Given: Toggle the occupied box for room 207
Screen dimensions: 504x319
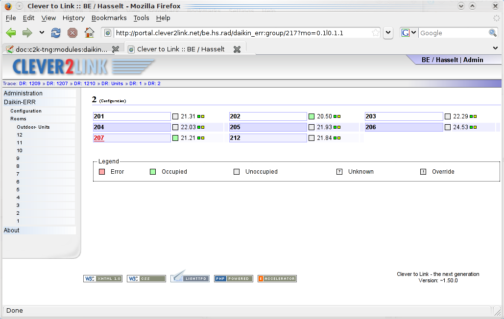Looking at the screenshot, I should tap(175, 138).
